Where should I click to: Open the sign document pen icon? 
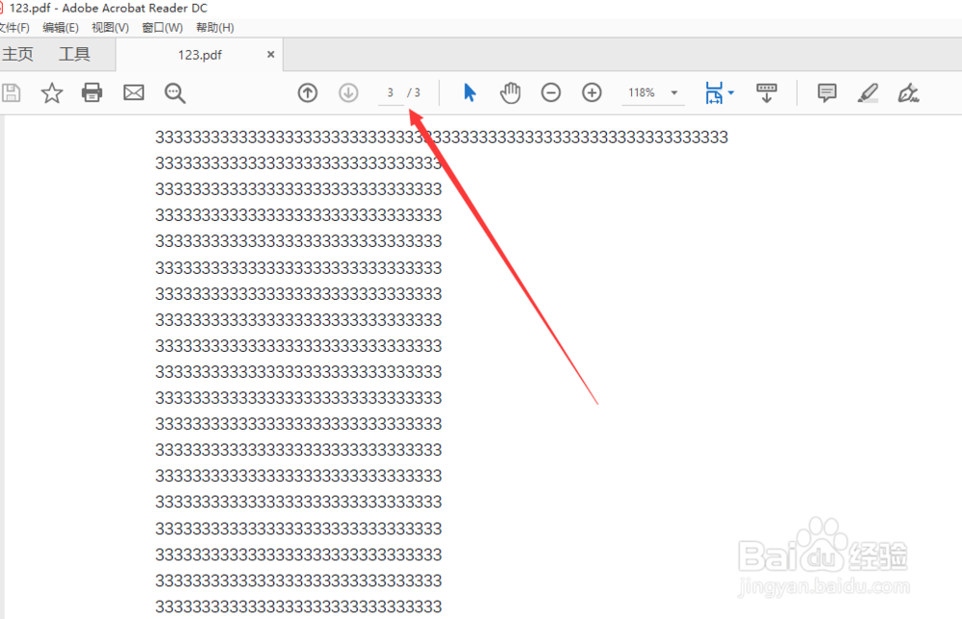[x=908, y=93]
